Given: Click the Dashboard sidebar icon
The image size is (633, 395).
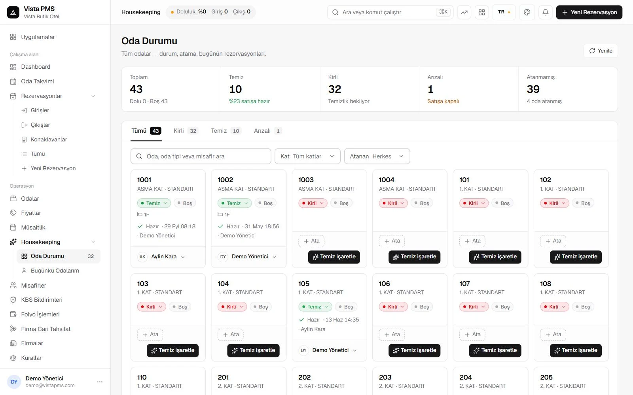Looking at the screenshot, I should [13, 67].
